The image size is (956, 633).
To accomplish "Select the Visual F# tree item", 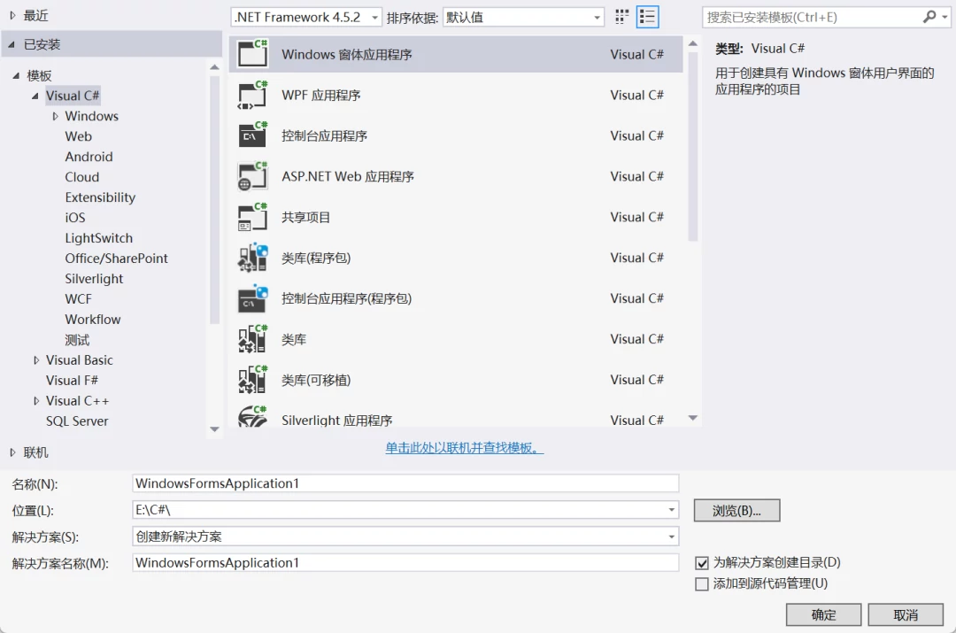I will pos(72,381).
